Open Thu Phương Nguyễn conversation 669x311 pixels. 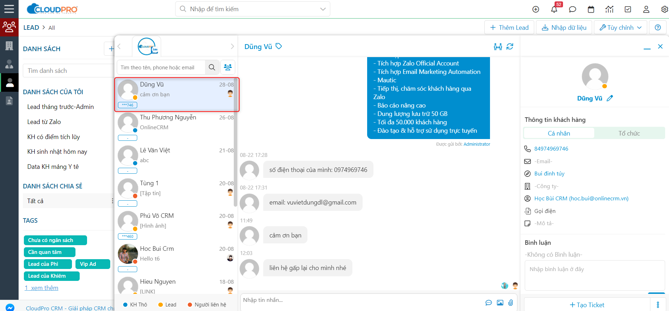point(176,127)
